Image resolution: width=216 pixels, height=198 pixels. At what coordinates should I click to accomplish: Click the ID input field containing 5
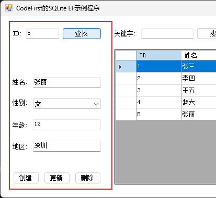click(42, 33)
